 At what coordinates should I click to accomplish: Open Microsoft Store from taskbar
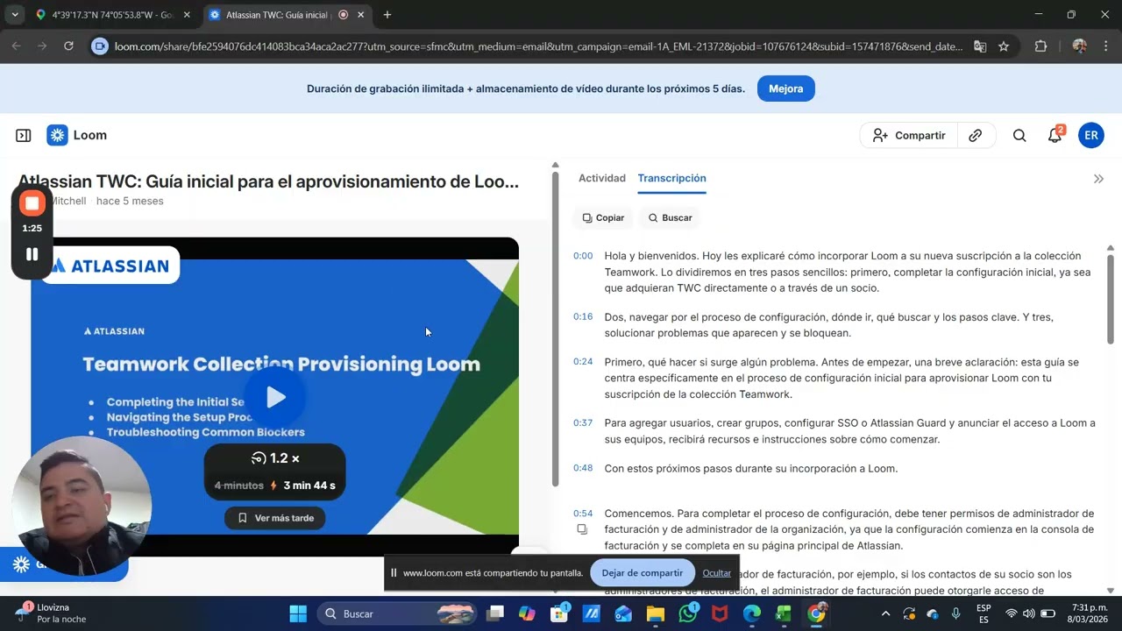(x=559, y=613)
